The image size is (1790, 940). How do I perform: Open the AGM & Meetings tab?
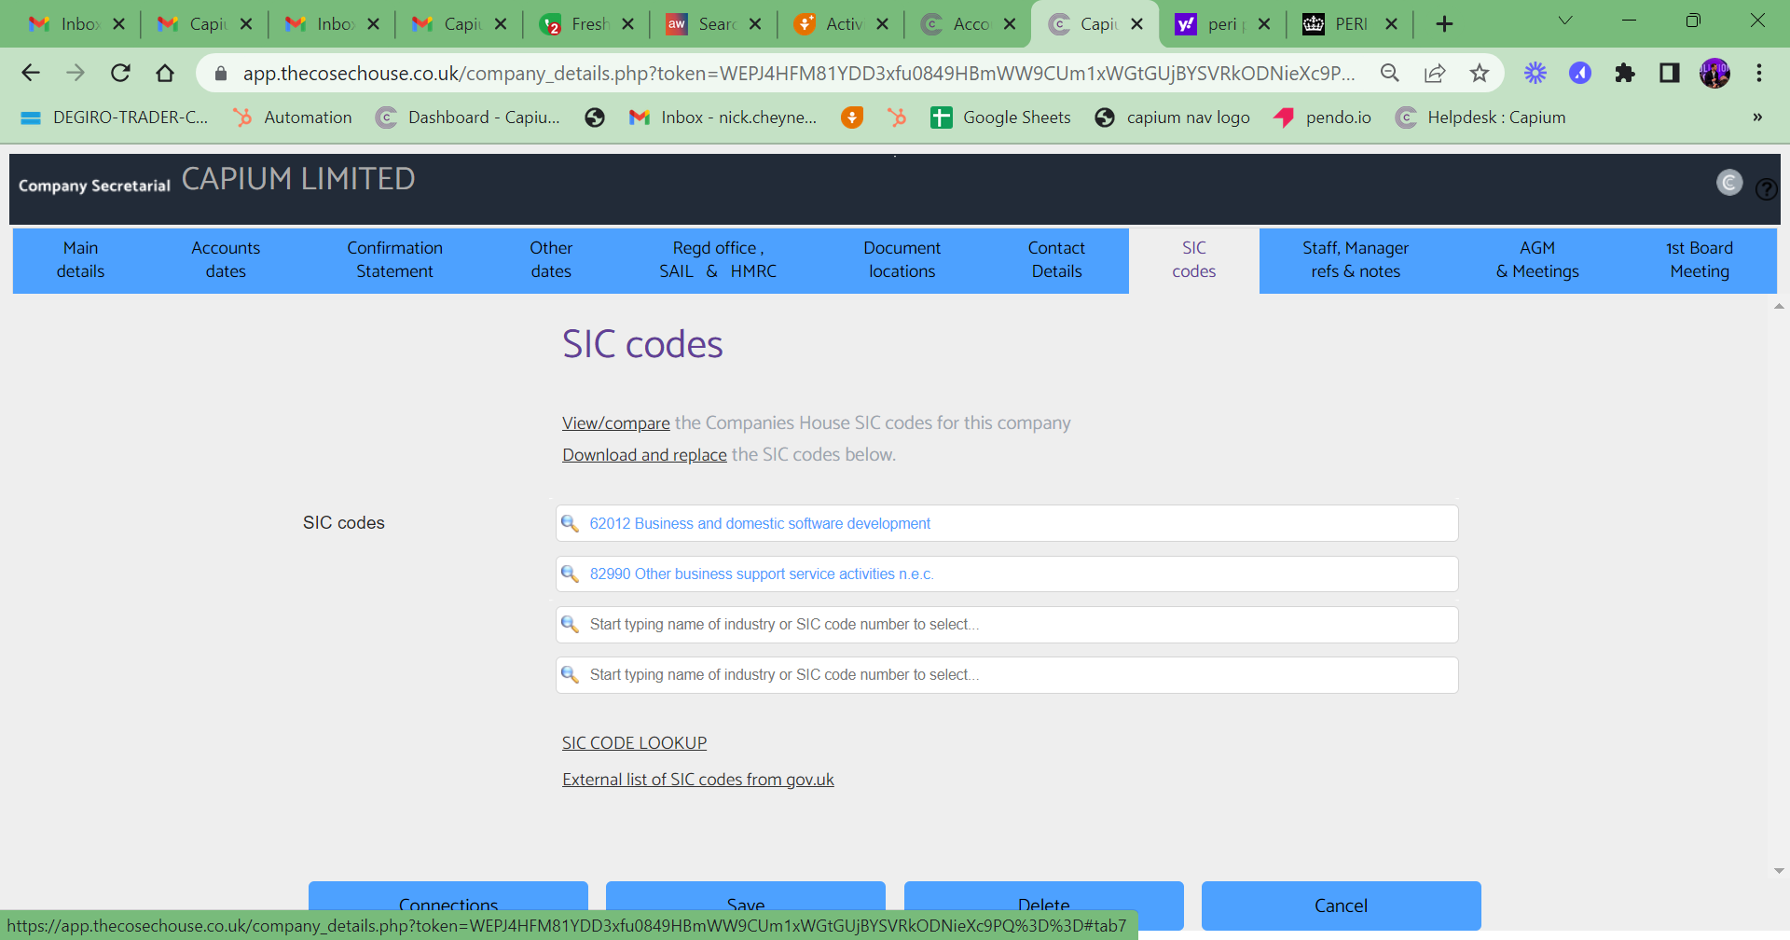[1537, 260]
